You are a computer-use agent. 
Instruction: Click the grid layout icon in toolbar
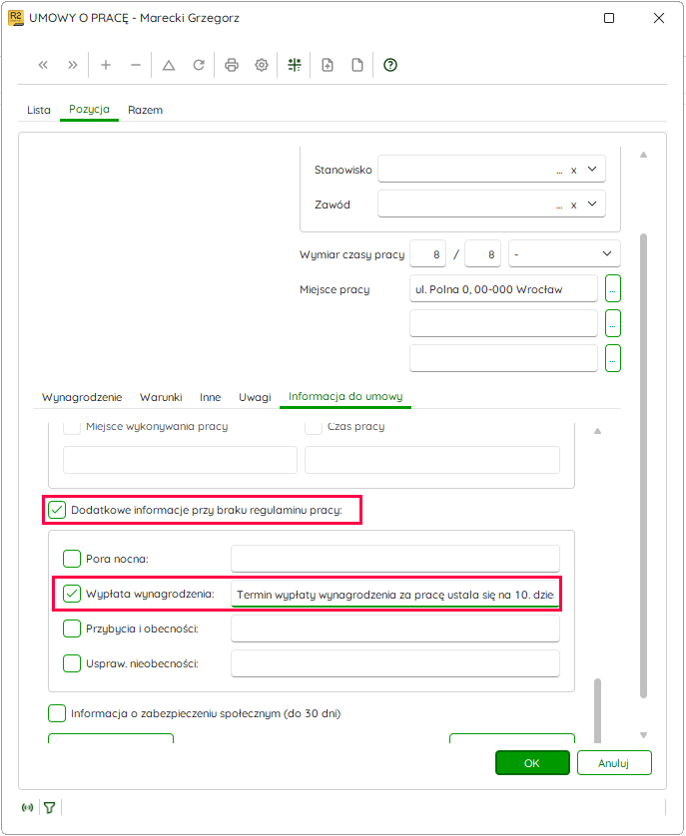(x=295, y=65)
